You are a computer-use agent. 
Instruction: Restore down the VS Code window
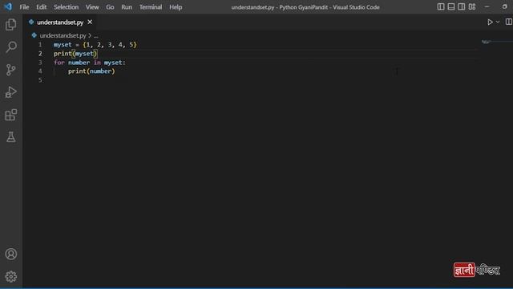pos(504,6)
